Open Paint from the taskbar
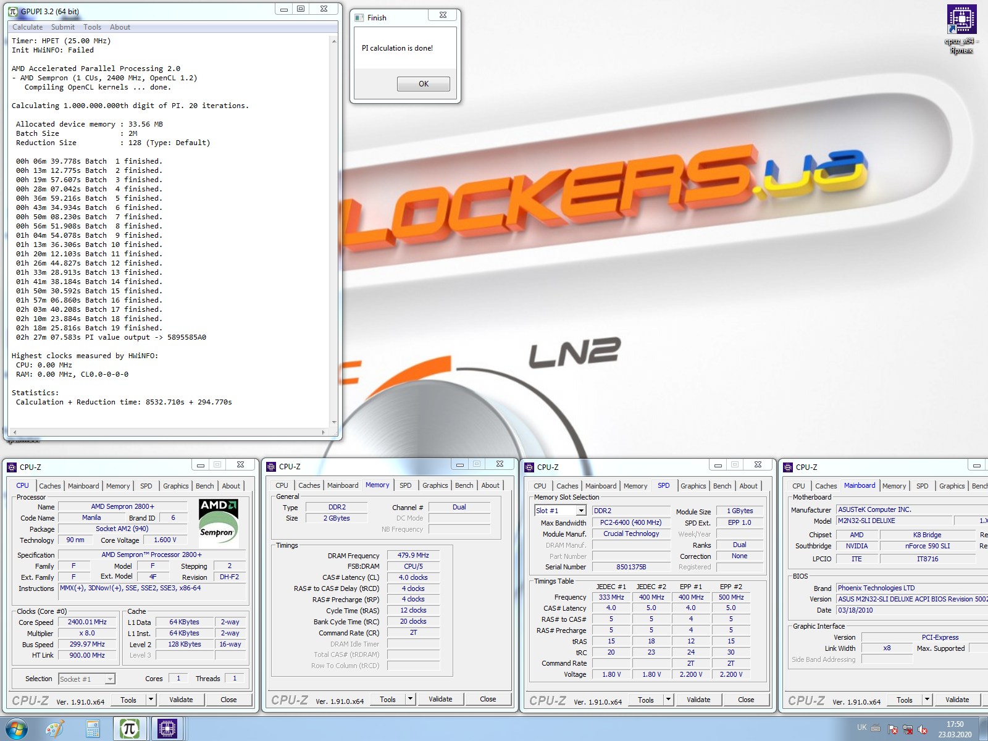 (55, 729)
